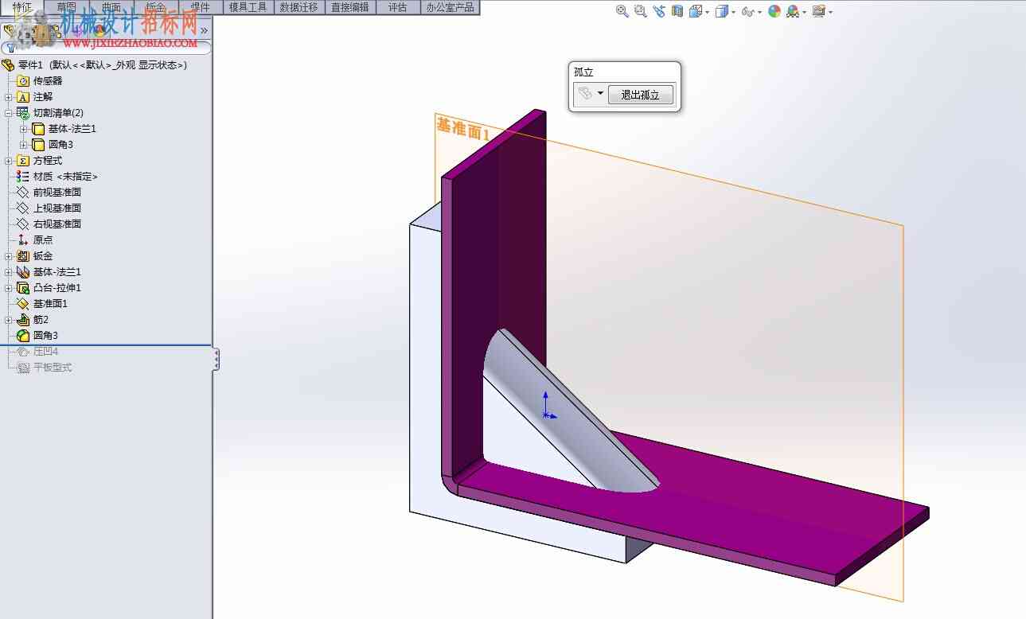Click the 圆角3 fillet feature icon
1026x619 pixels.
click(23, 336)
